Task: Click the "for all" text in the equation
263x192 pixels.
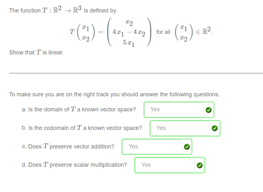Action: (163, 32)
